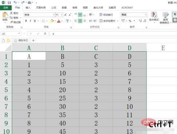Open the number format dropdown
This screenshot has width=177, height=134.
[145, 15]
